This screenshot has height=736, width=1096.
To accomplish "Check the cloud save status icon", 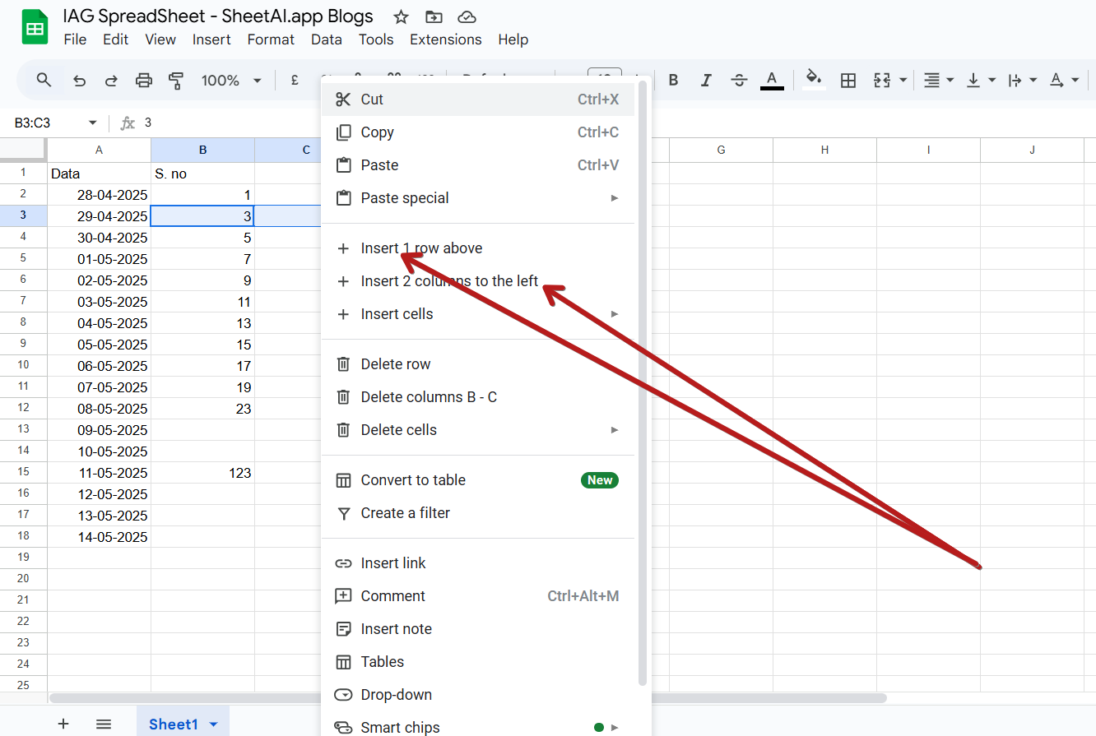I will (x=467, y=16).
